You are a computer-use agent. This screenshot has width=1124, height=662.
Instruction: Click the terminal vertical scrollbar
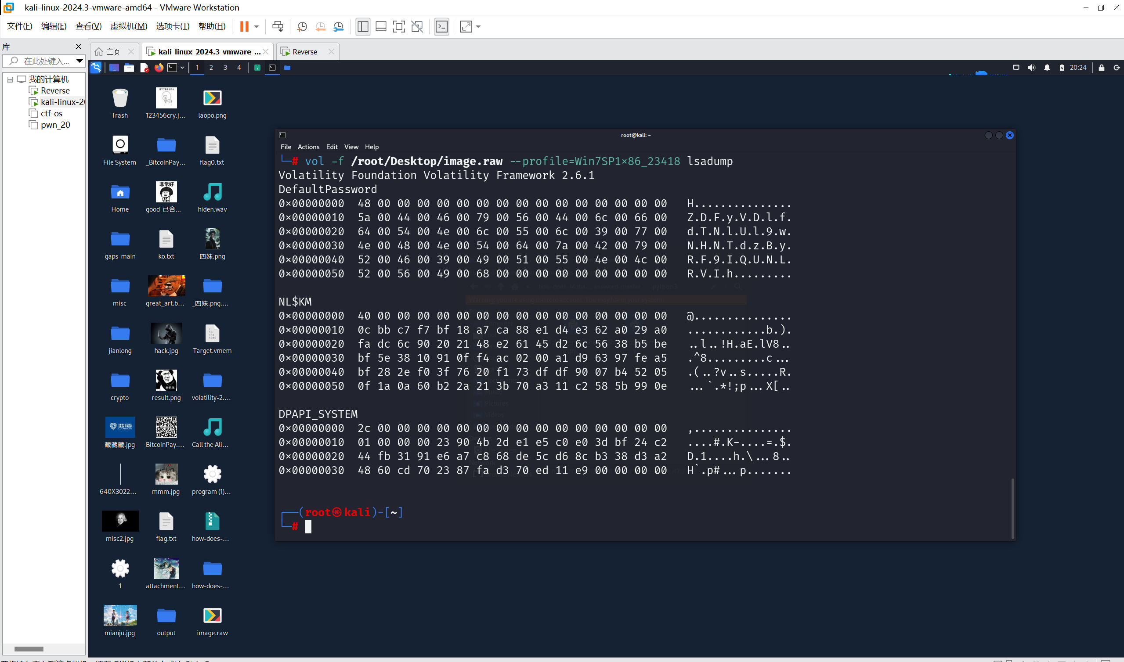point(1012,508)
